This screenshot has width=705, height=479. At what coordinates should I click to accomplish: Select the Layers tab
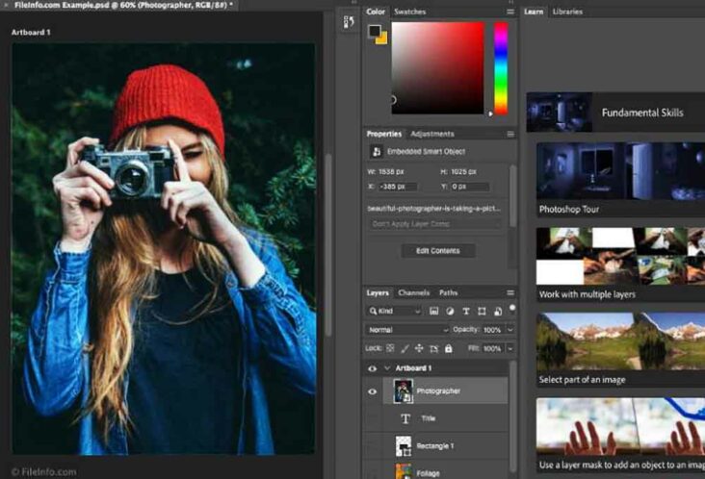click(x=378, y=292)
